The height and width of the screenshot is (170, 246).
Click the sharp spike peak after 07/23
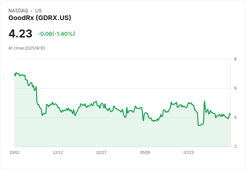[x=204, y=101]
